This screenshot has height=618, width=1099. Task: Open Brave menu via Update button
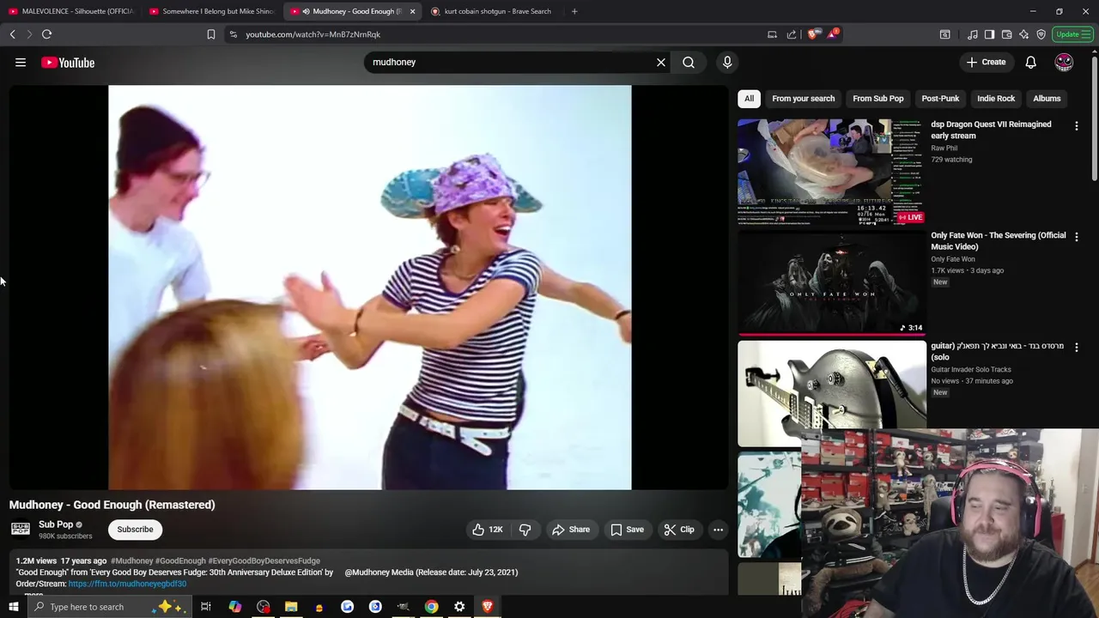coord(1072,34)
